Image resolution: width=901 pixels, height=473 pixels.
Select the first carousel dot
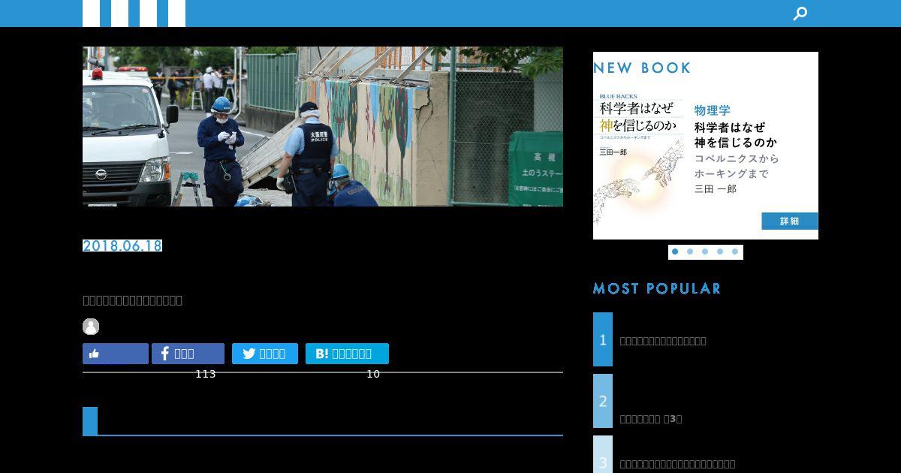[x=675, y=252]
